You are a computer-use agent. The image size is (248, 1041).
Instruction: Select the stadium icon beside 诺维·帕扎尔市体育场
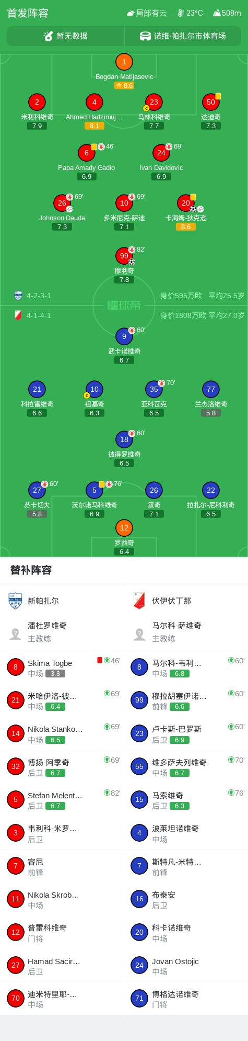pyautogui.click(x=145, y=36)
